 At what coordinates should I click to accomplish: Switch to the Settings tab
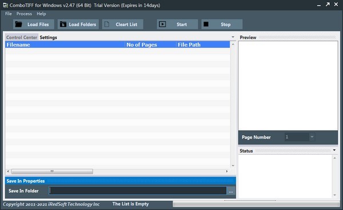(x=49, y=37)
